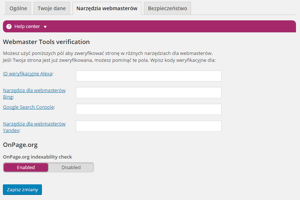Viewport: 300px width, 200px height.
Task: Open Narzędzia dla webmasterów Yandex link
Action: click(x=34, y=127)
